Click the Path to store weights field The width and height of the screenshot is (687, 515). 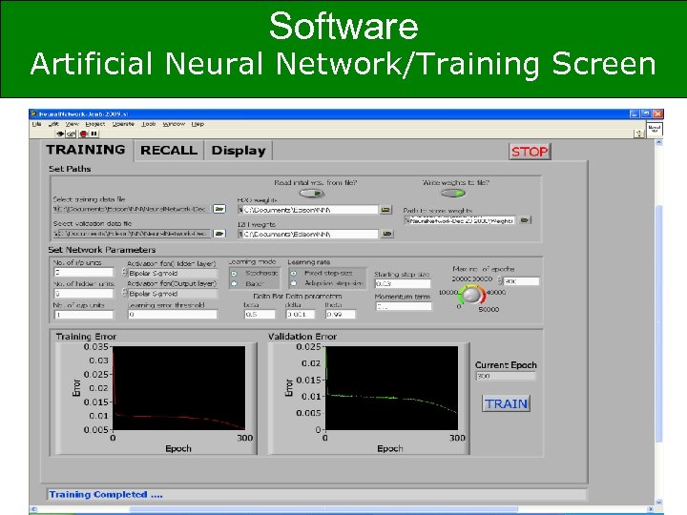[x=460, y=220]
